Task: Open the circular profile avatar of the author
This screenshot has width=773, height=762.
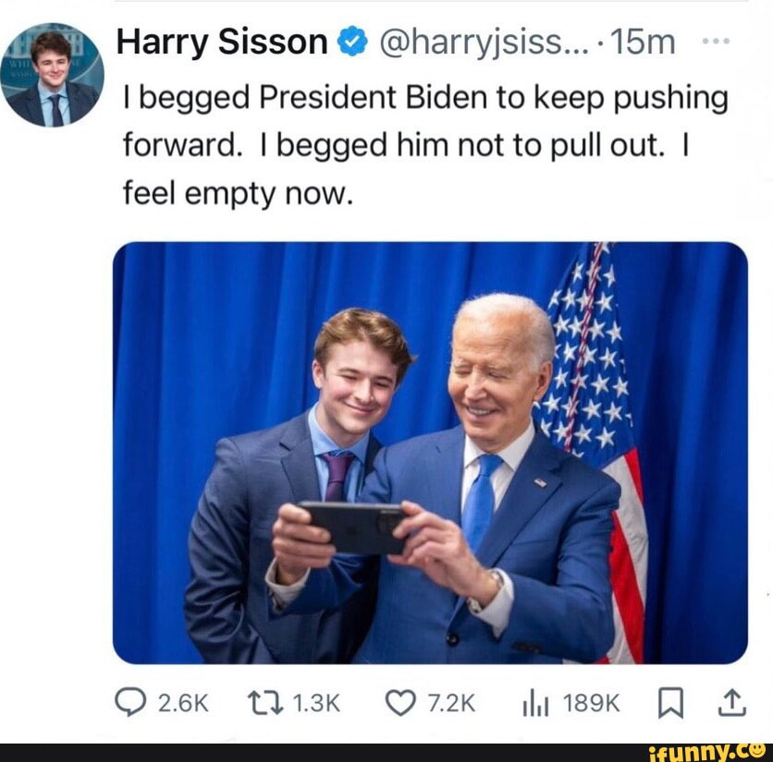Action: [x=53, y=75]
